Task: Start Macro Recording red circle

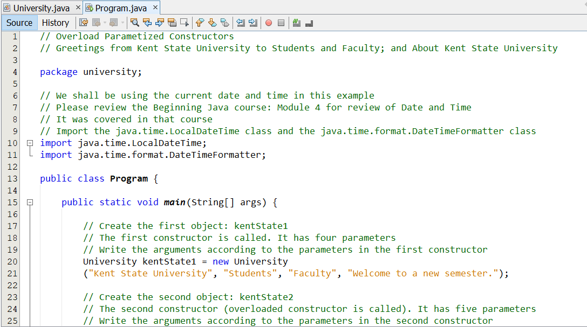Action: point(269,23)
